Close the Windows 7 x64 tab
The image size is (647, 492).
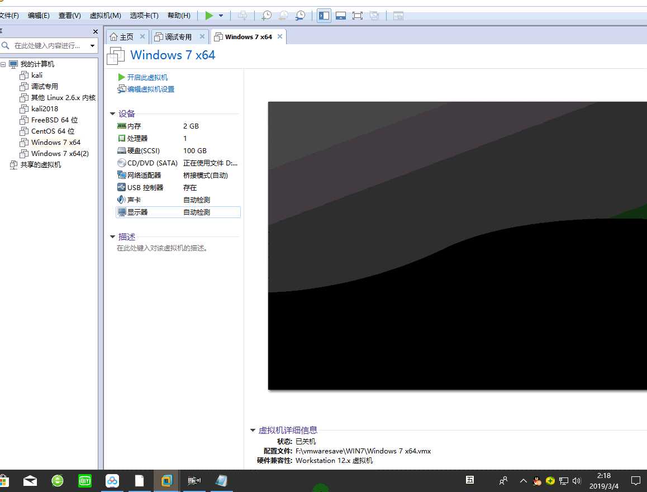[280, 36]
